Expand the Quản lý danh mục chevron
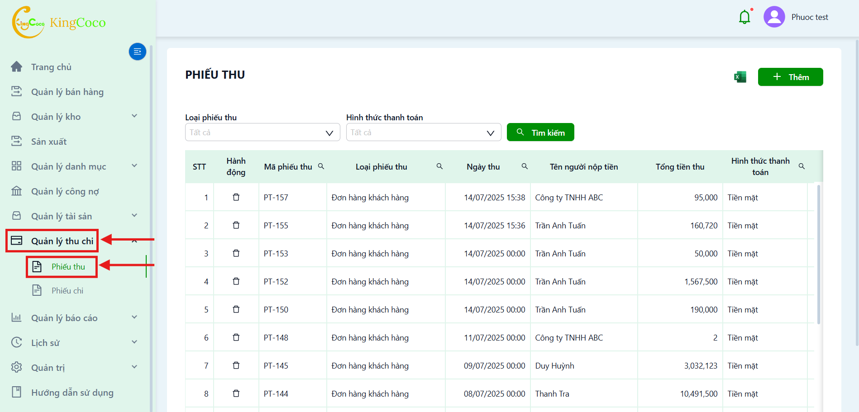The height and width of the screenshot is (412, 859). [134, 166]
